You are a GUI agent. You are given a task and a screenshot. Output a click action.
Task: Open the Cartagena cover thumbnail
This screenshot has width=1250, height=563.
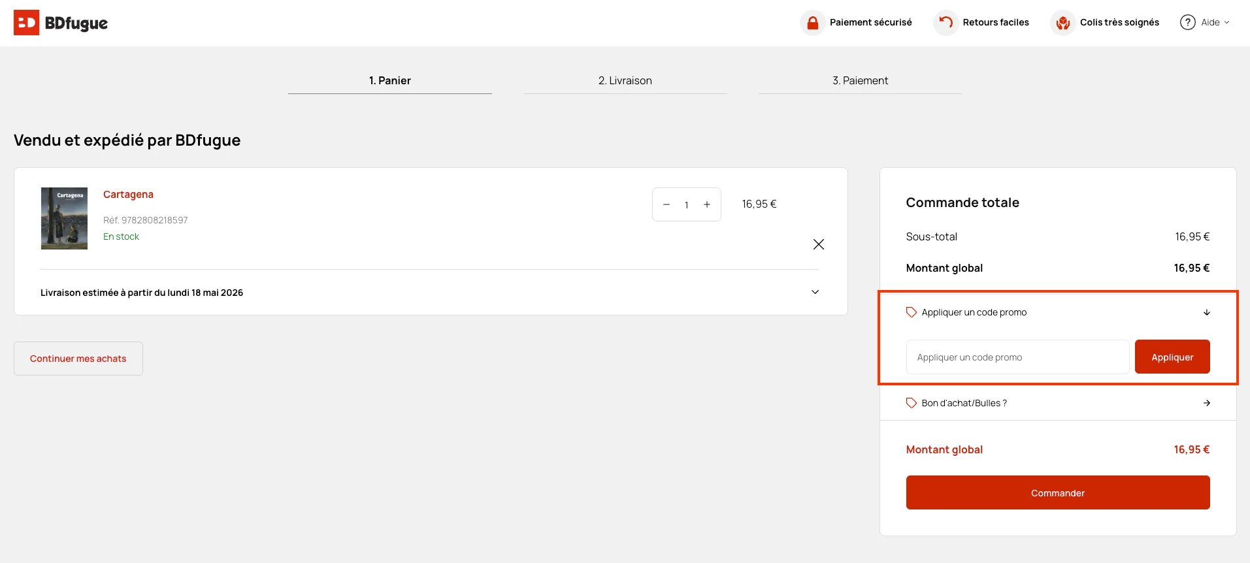coord(64,218)
